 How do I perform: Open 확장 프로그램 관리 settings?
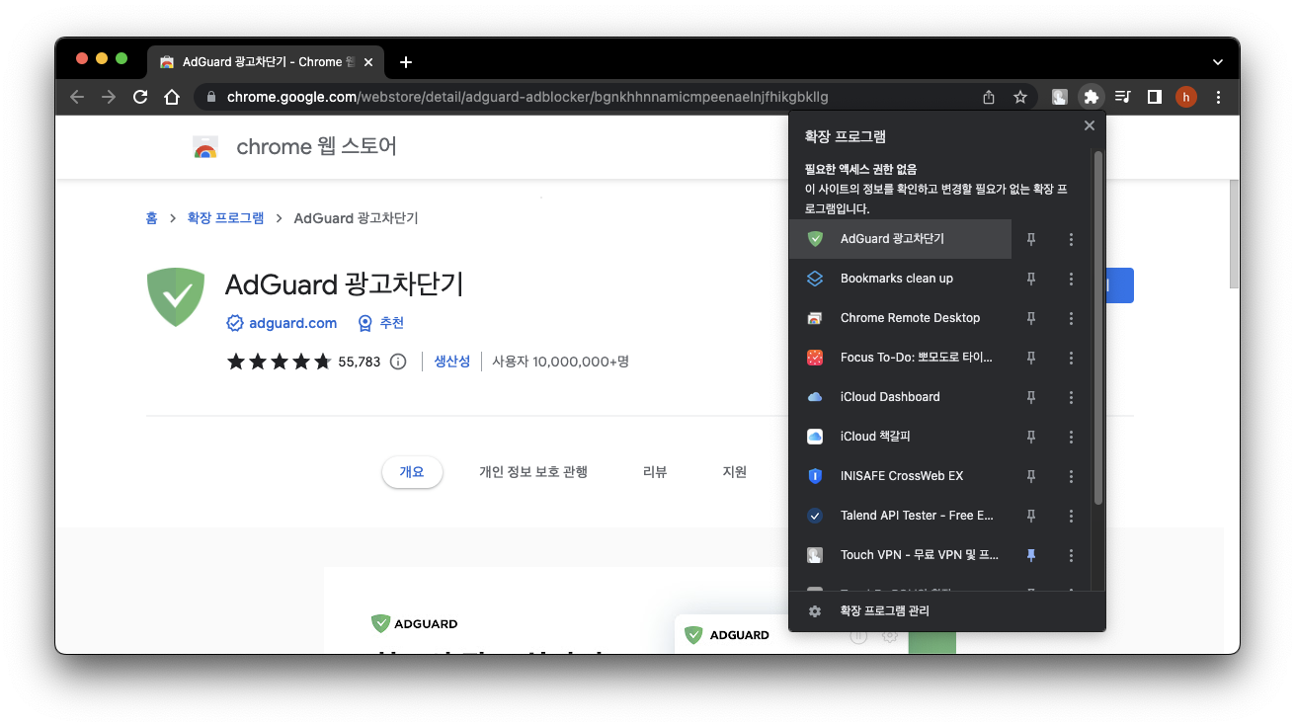947,611
